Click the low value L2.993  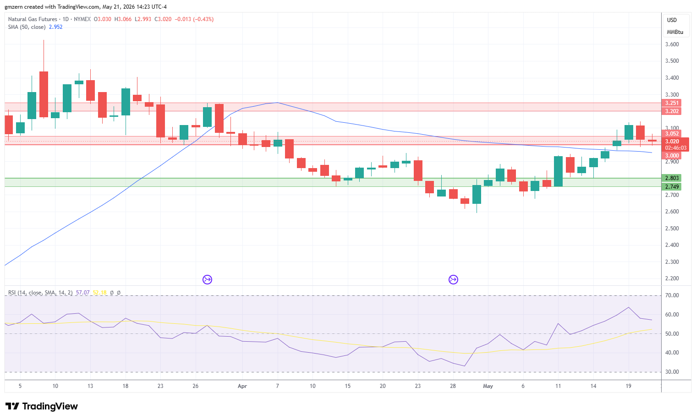(x=143, y=19)
